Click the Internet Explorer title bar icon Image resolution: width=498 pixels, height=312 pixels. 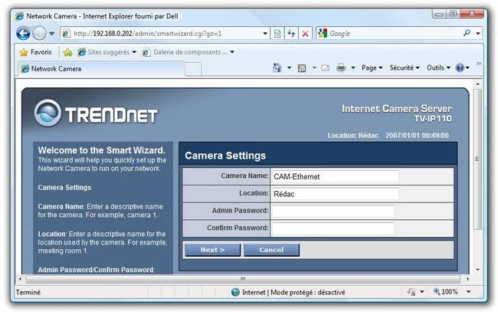coord(20,16)
